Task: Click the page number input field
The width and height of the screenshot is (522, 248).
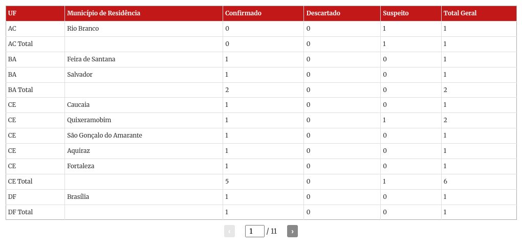Action: (x=254, y=231)
